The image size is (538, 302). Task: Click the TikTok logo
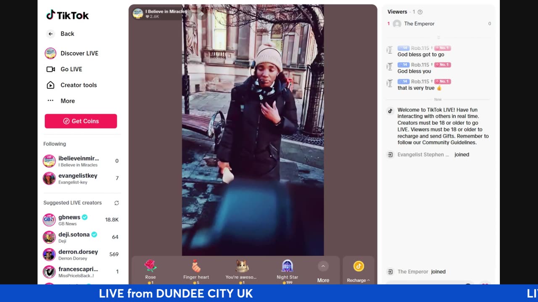(67, 15)
